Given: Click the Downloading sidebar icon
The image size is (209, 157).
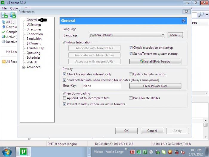Looking at the screenshot, I should [4, 27].
